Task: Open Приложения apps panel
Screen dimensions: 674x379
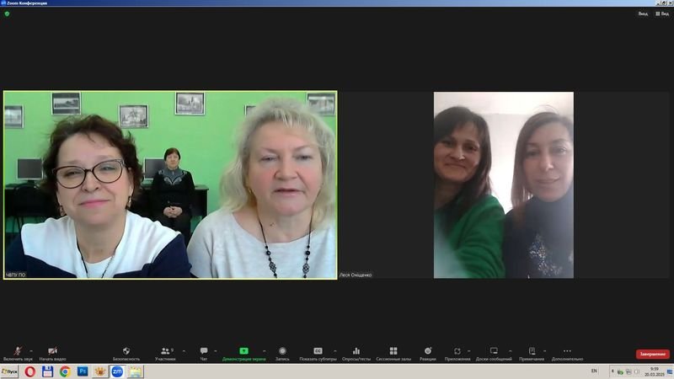Action: point(457,352)
